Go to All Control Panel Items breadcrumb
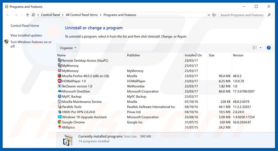 tap(82, 15)
